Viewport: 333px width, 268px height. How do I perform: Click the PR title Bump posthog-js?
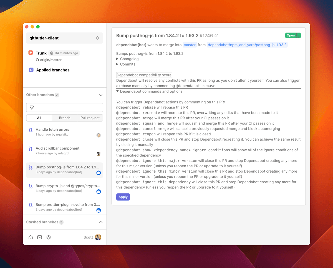[x=157, y=36]
